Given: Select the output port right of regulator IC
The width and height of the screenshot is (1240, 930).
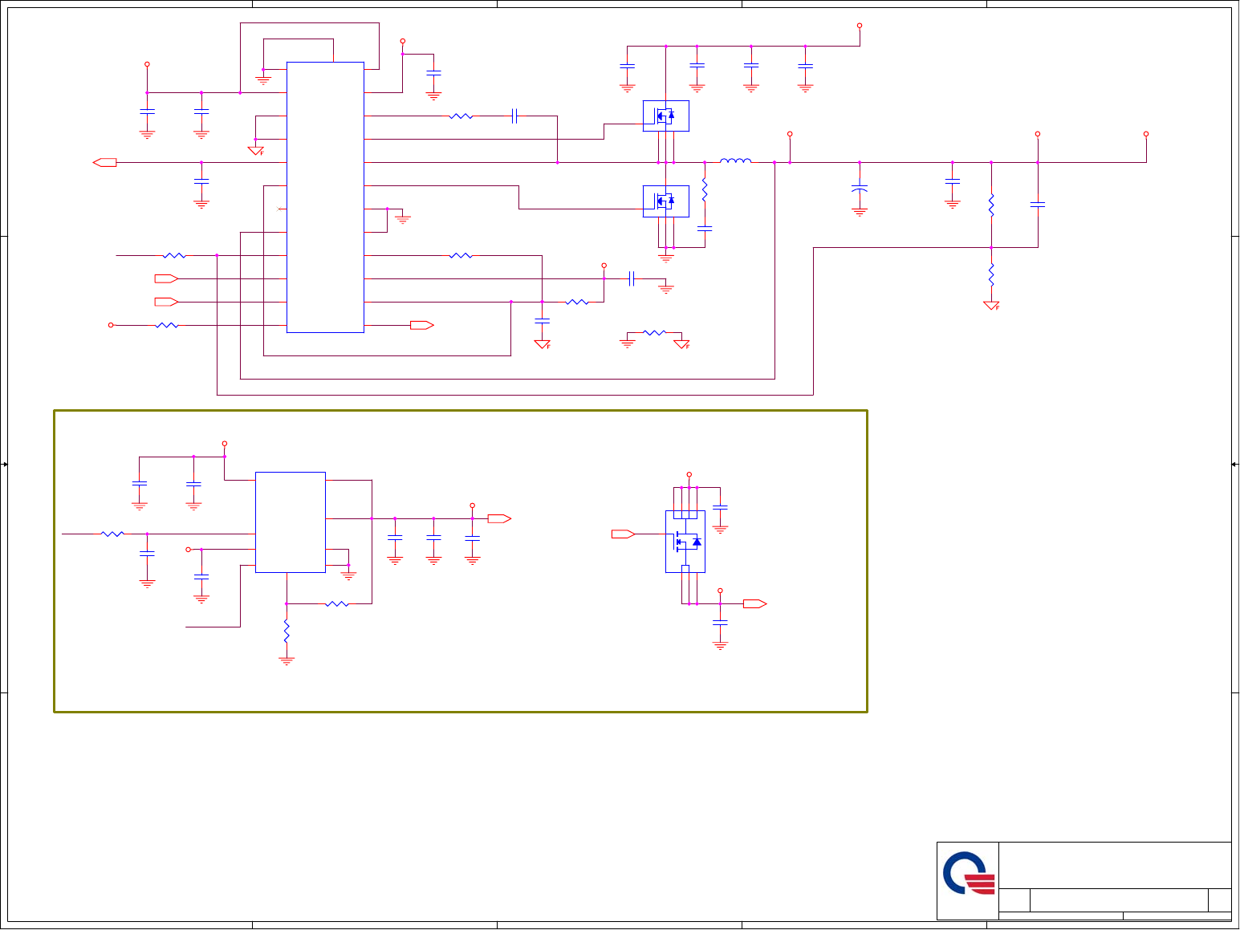Looking at the screenshot, I should coord(499,519).
